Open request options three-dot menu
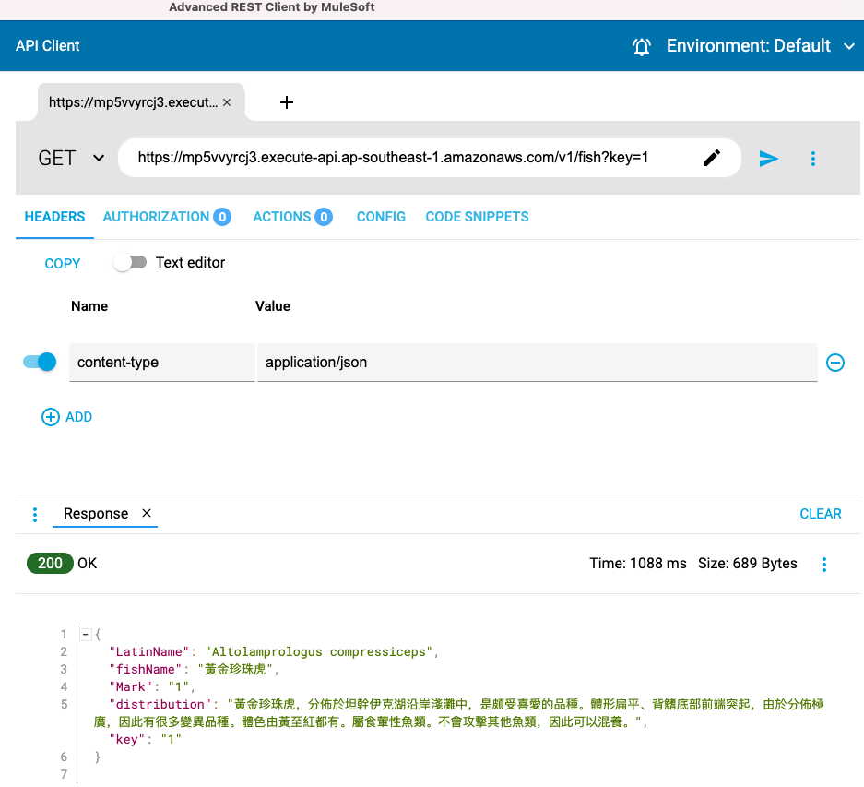864x787 pixels. (x=812, y=159)
